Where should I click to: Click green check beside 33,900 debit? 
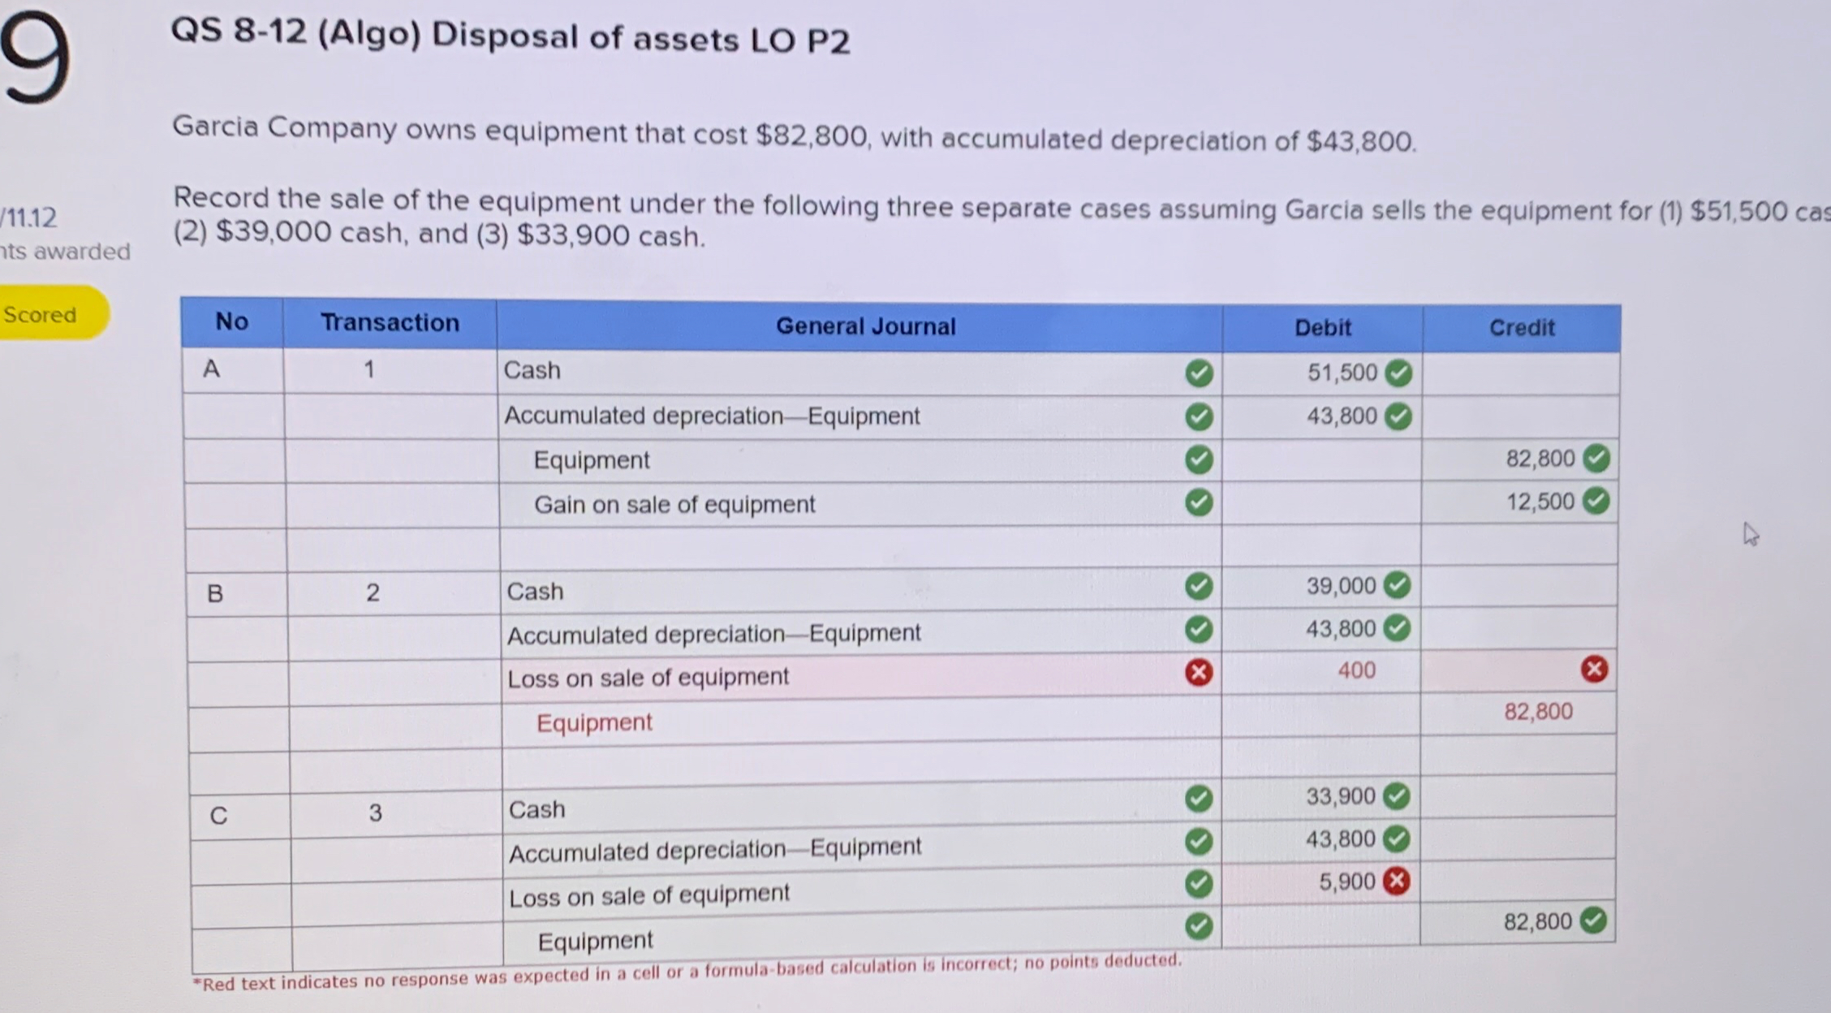coord(1395,795)
